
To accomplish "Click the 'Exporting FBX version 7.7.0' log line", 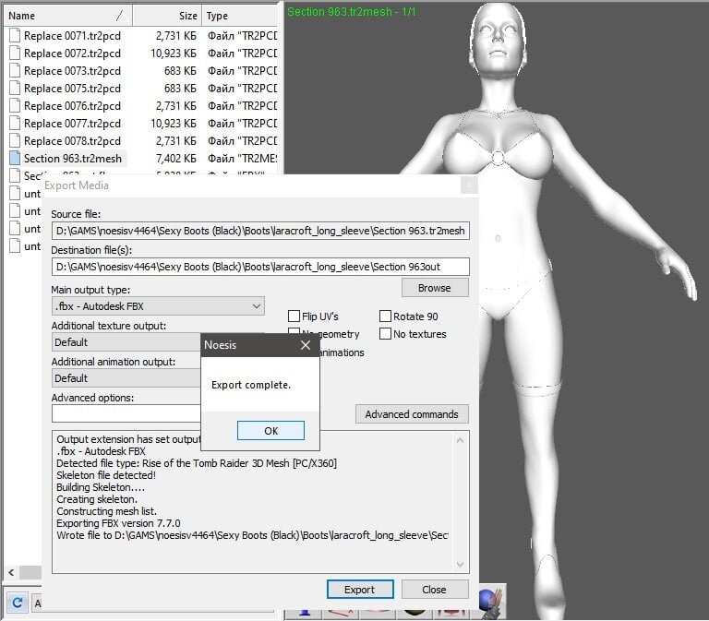I will point(118,523).
